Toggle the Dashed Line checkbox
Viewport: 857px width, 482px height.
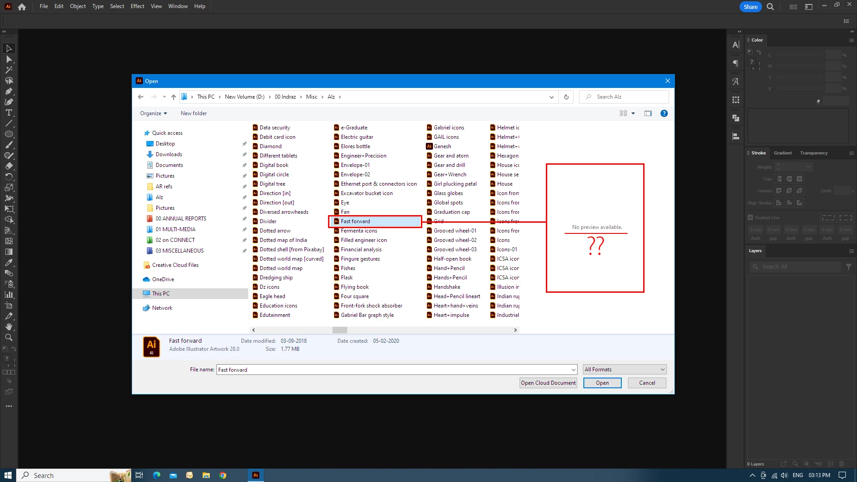(750, 218)
